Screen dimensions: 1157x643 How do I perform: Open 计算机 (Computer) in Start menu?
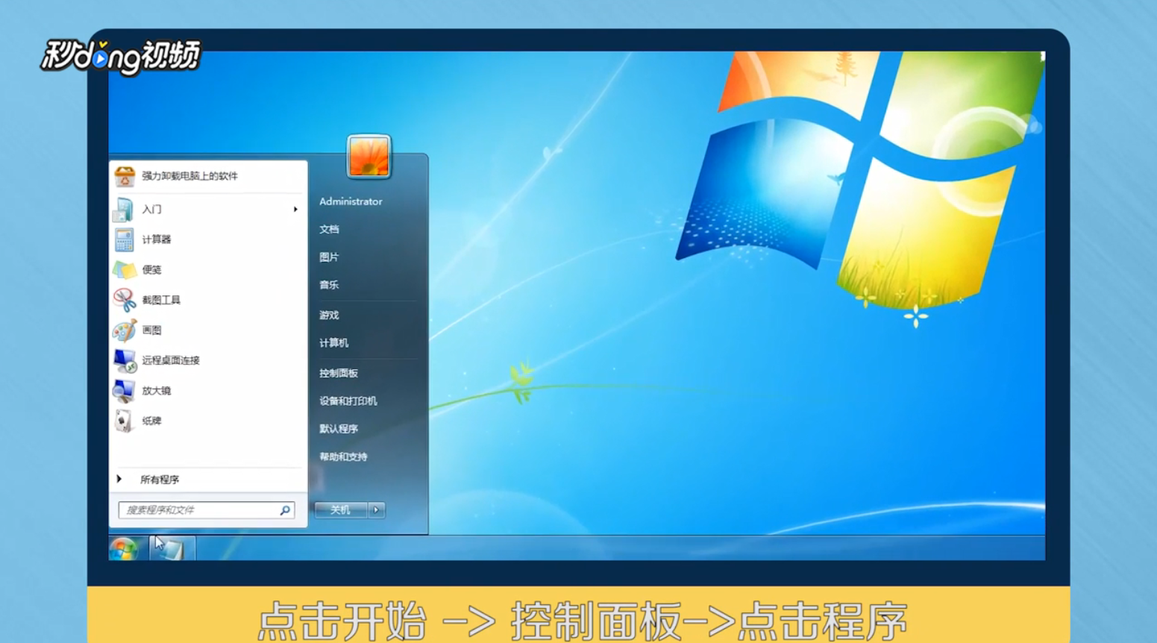coord(333,343)
